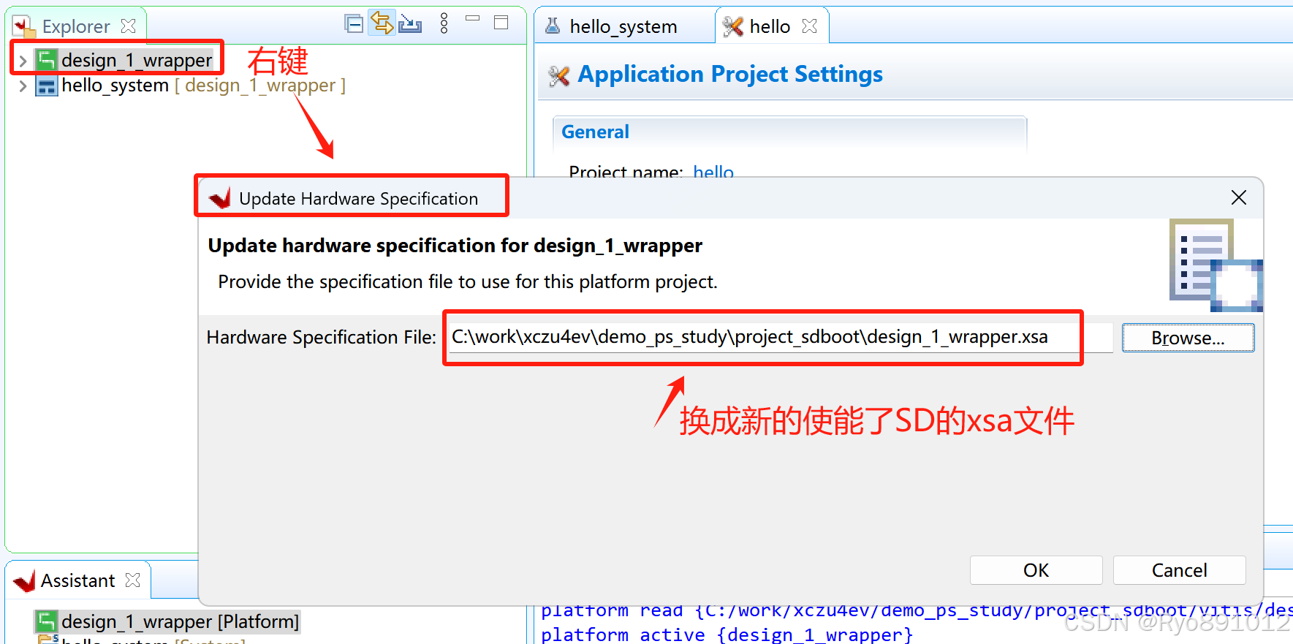
Task: Open Explorer view menu (three dots)
Action: click(444, 23)
